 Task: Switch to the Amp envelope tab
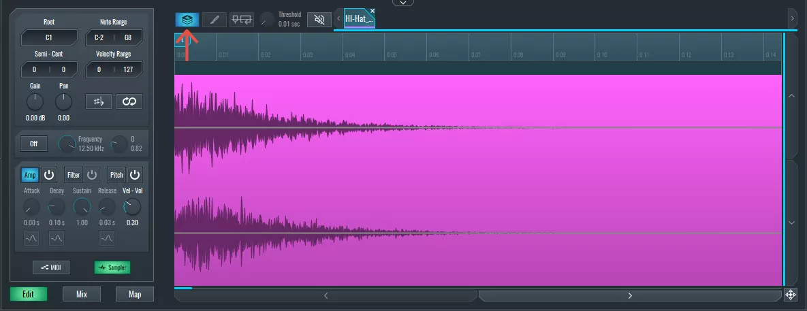click(31, 176)
